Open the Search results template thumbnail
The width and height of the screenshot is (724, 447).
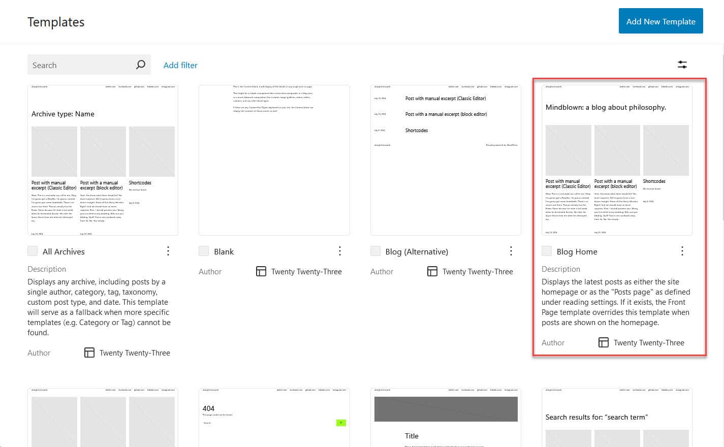point(617,418)
